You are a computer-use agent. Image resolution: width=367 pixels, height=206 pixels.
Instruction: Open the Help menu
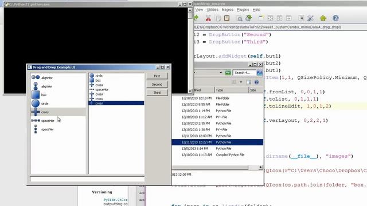pos(256,10)
